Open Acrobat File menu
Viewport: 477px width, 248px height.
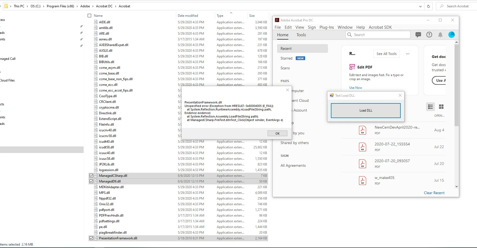tap(278, 27)
